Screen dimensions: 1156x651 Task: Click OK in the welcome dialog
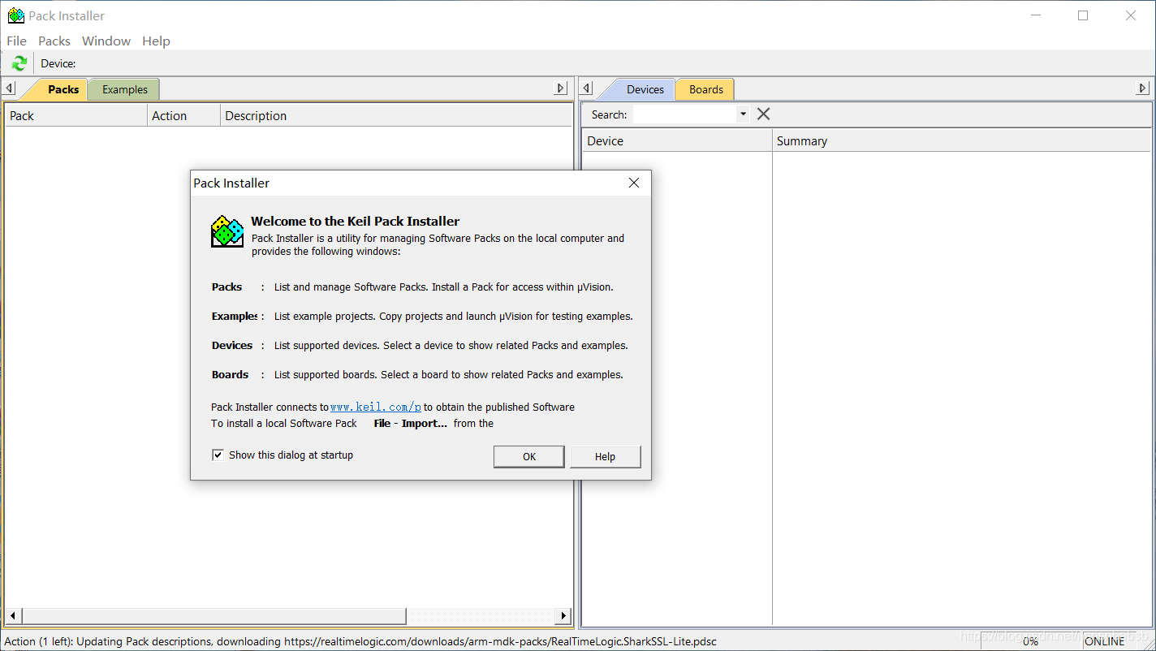coord(529,456)
